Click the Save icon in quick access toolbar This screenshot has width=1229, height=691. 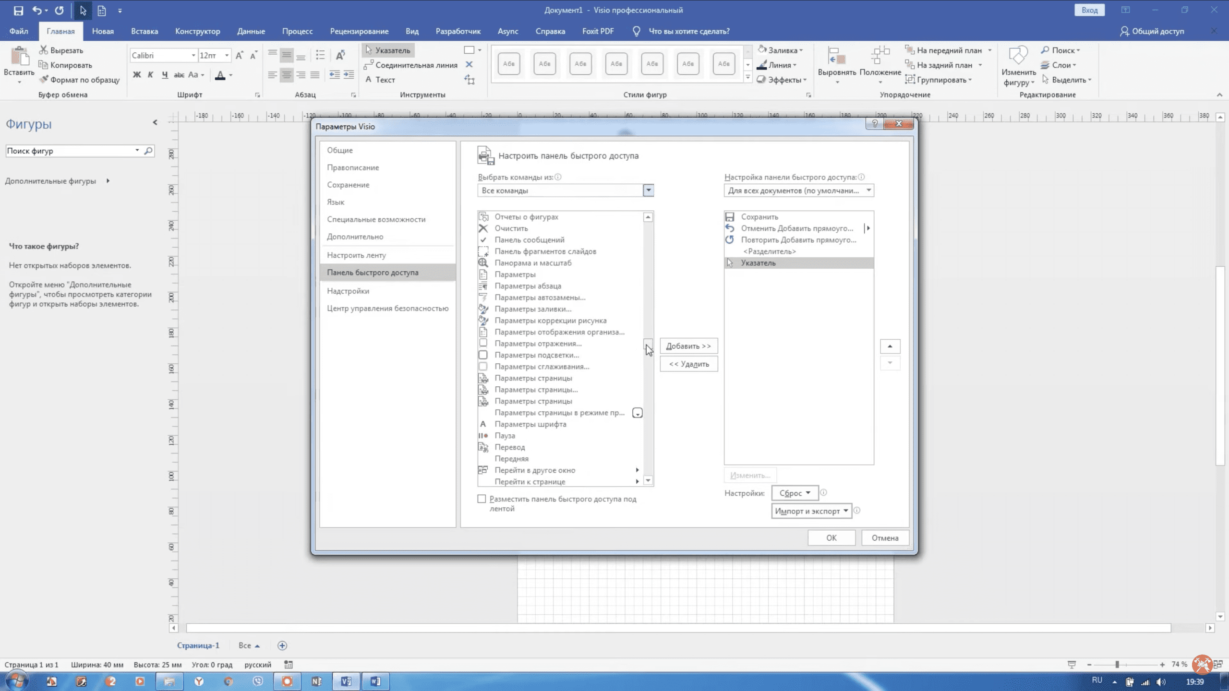tap(18, 10)
